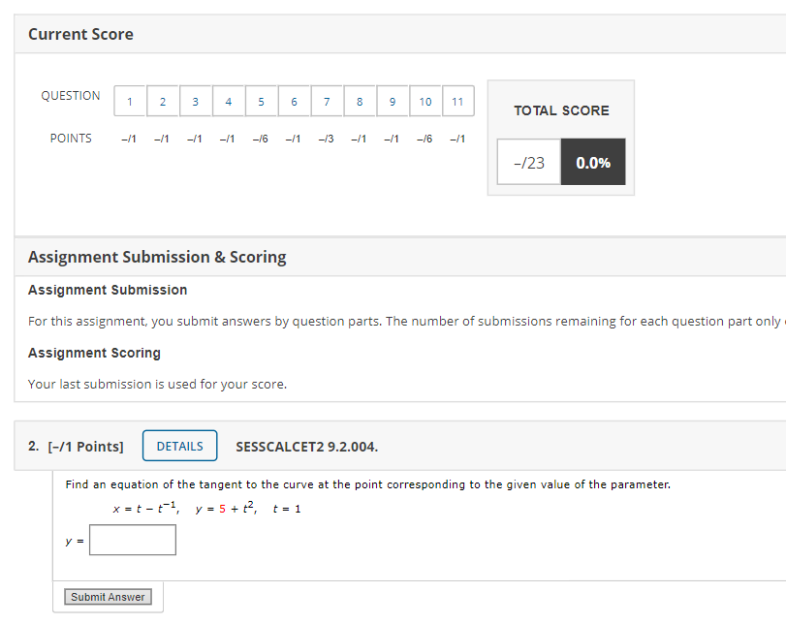
Task: Click inside the y= answer input box
Action: coord(132,540)
